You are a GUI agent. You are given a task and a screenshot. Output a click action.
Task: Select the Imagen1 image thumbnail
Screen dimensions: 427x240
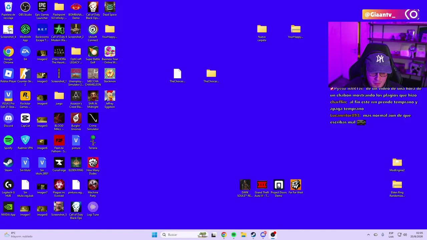(25, 209)
